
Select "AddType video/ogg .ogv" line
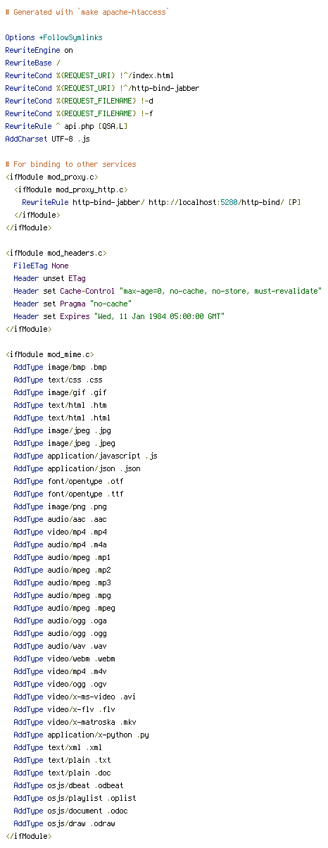60,684
